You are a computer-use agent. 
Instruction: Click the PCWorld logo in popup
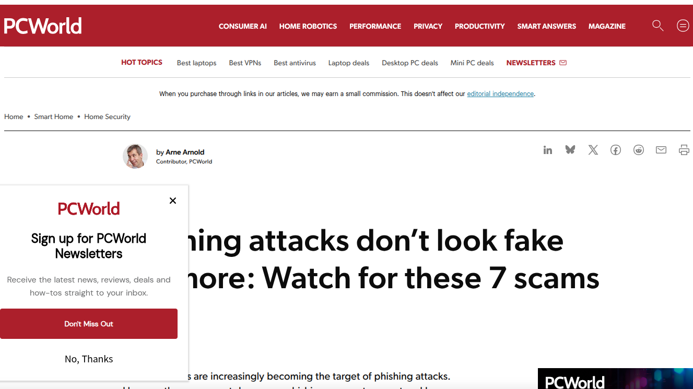[x=89, y=209]
